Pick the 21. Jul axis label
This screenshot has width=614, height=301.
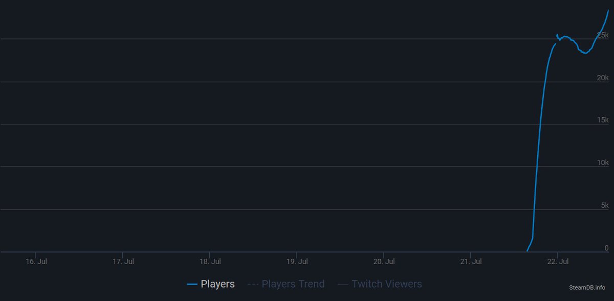pos(471,262)
